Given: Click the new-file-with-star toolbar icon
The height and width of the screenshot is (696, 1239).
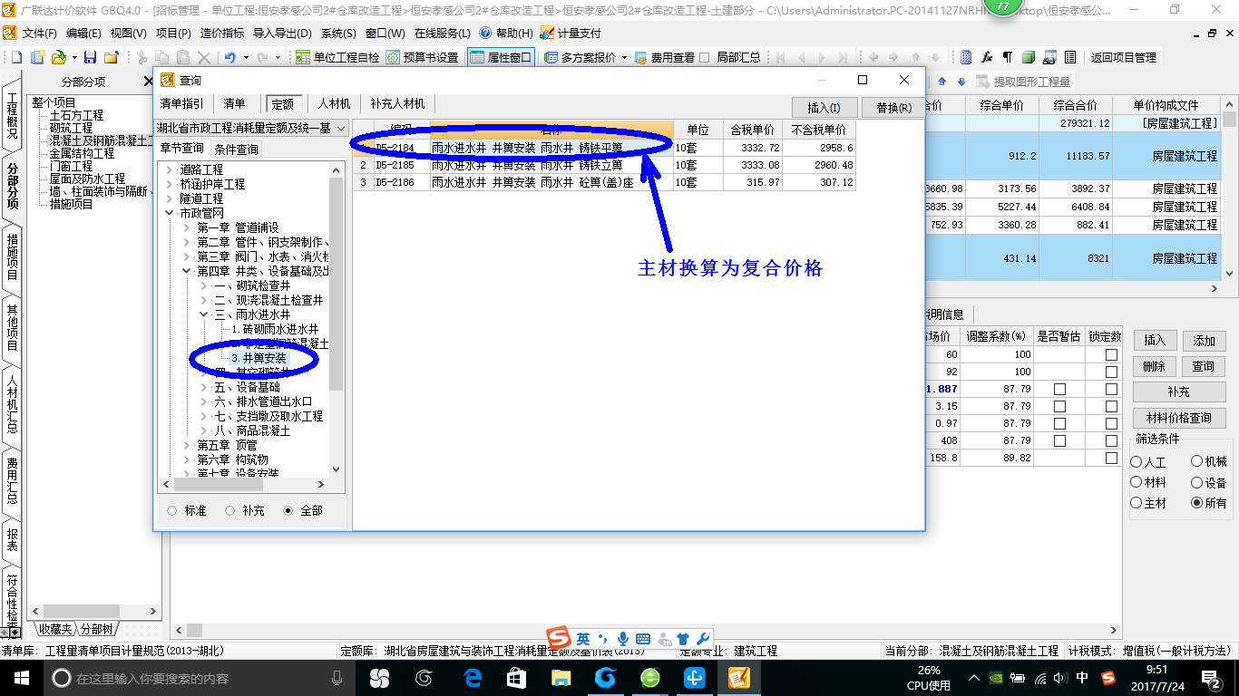Looking at the screenshot, I should pos(37,57).
